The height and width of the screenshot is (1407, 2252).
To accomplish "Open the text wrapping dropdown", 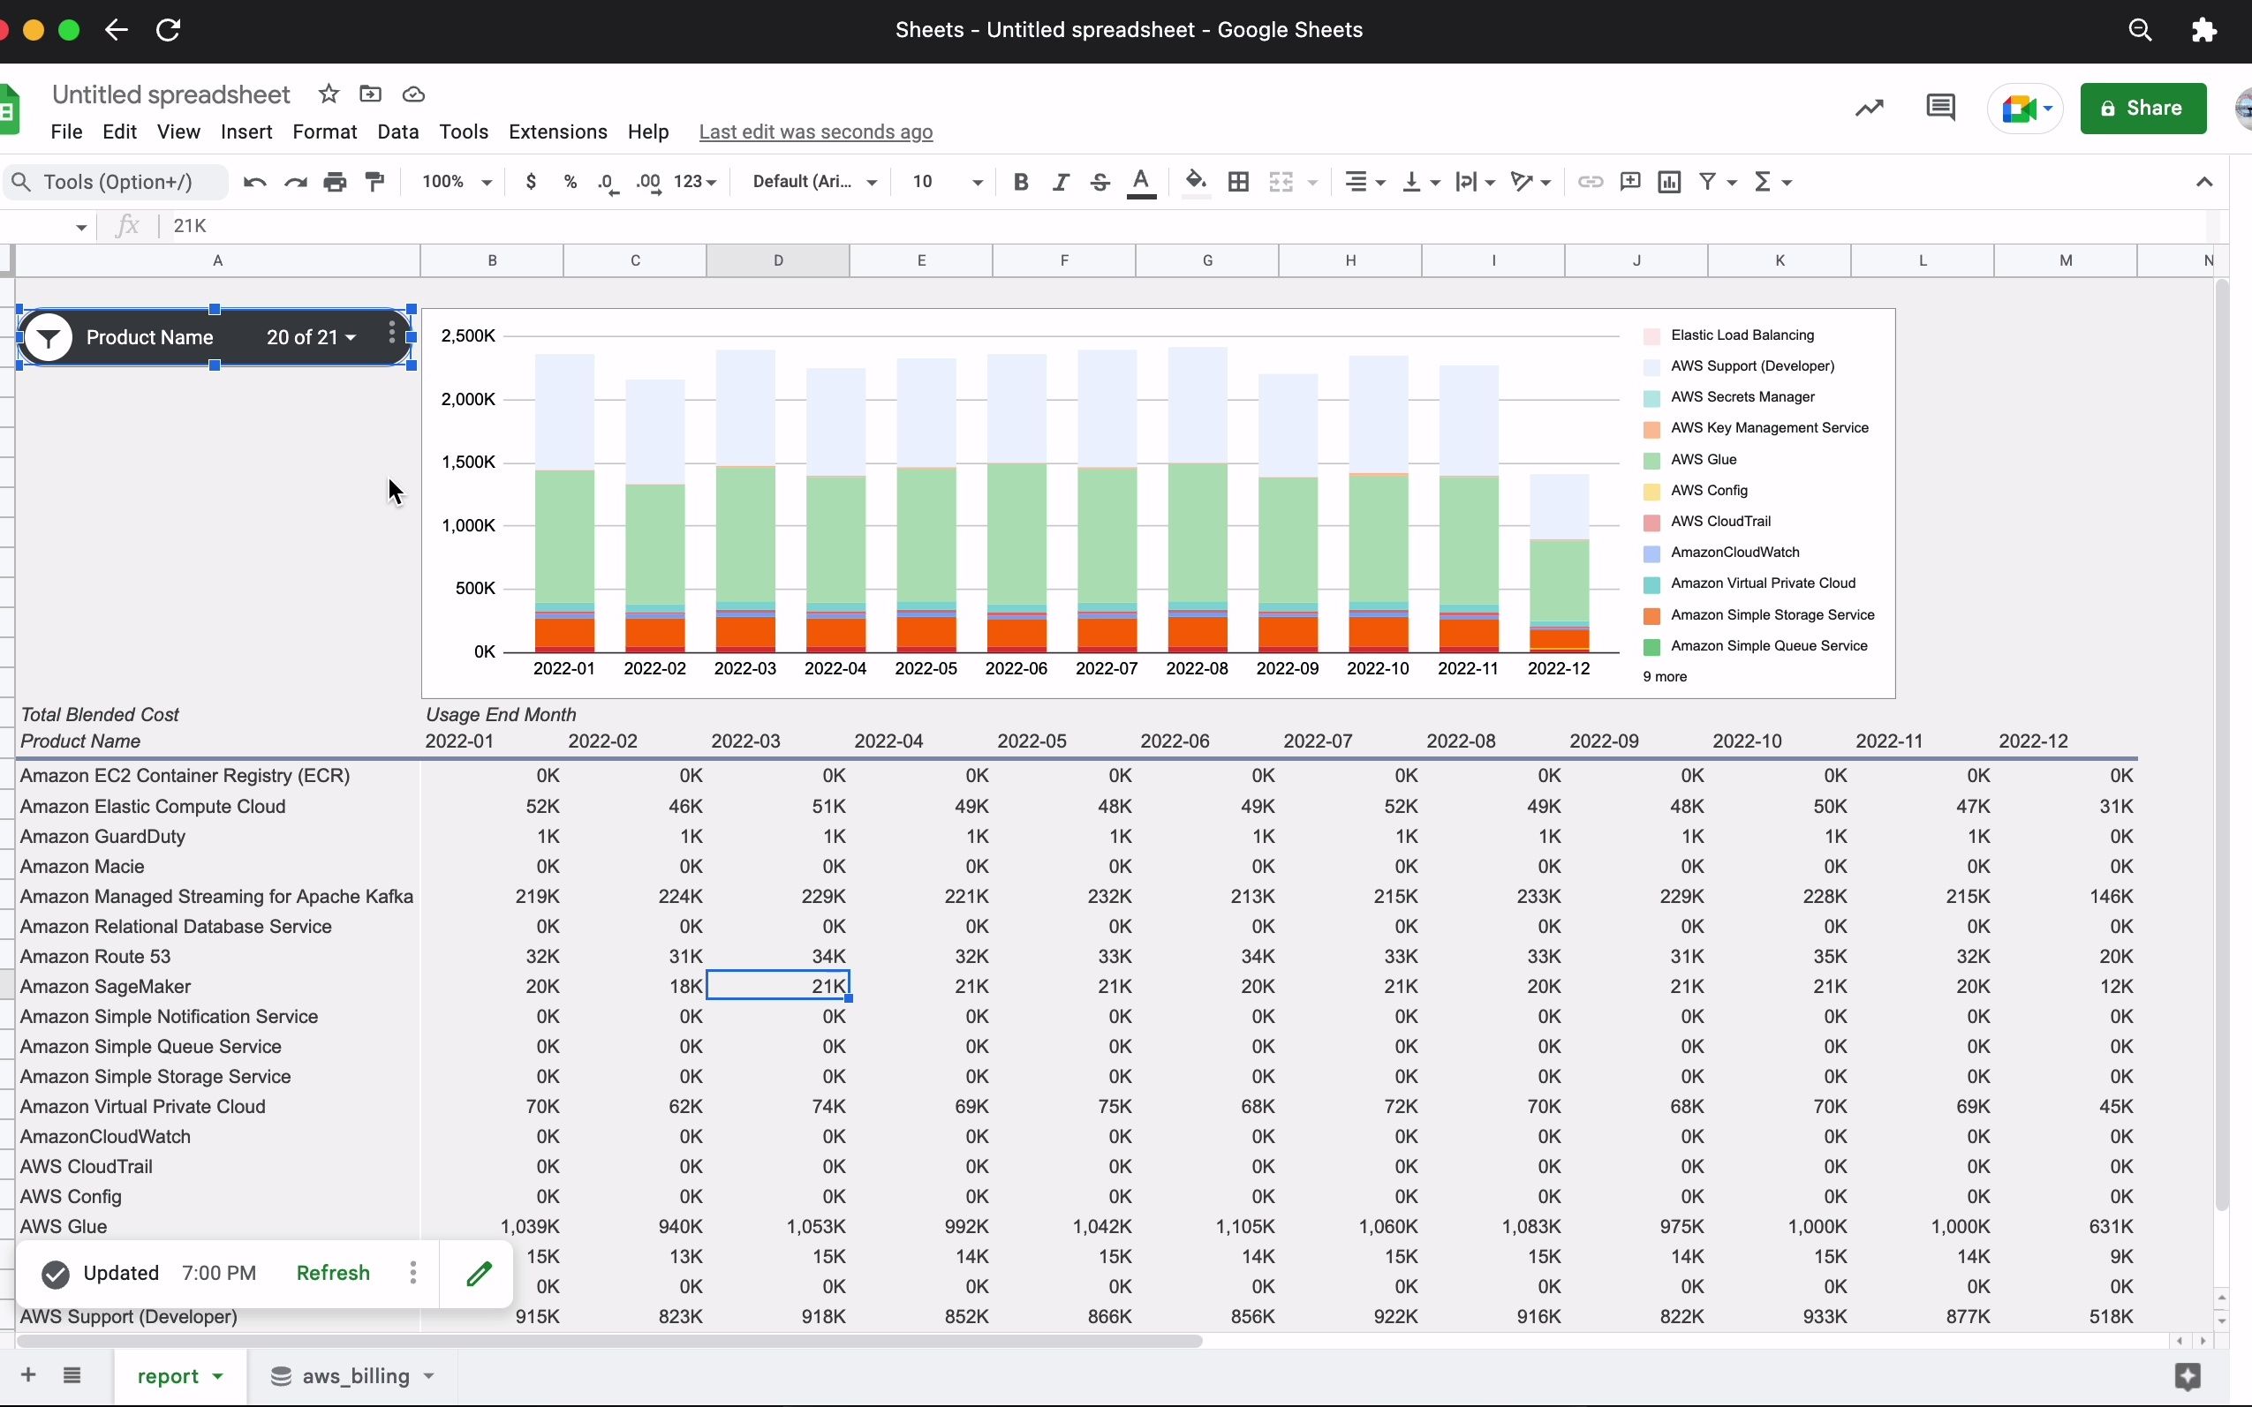I will [1475, 182].
